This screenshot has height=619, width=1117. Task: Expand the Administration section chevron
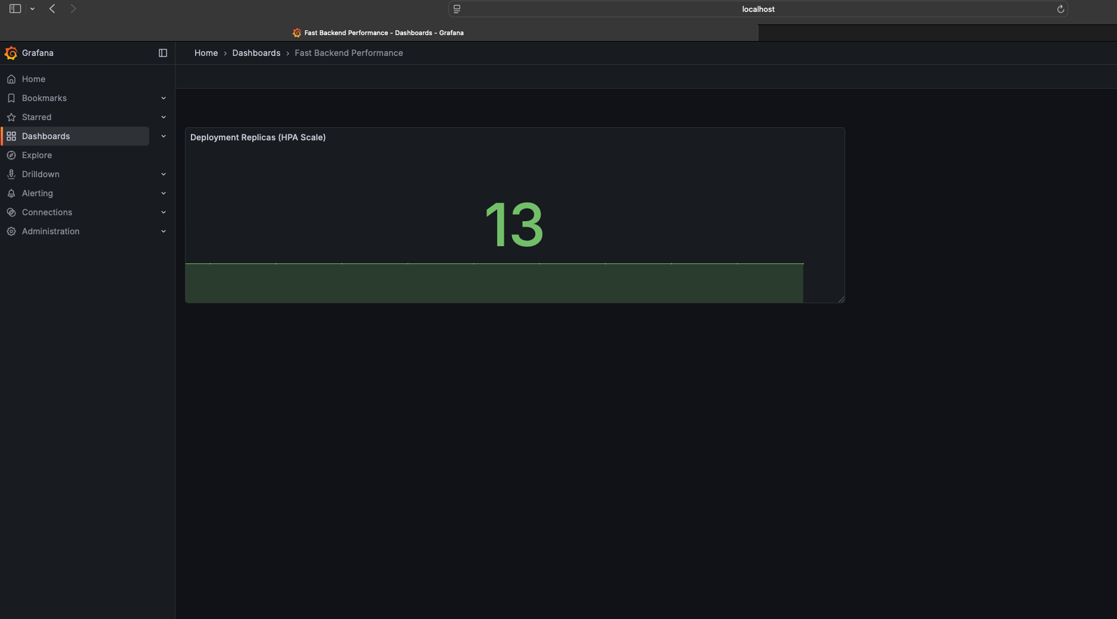(164, 231)
